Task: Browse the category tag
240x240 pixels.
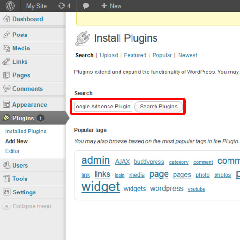Action: 179,162
